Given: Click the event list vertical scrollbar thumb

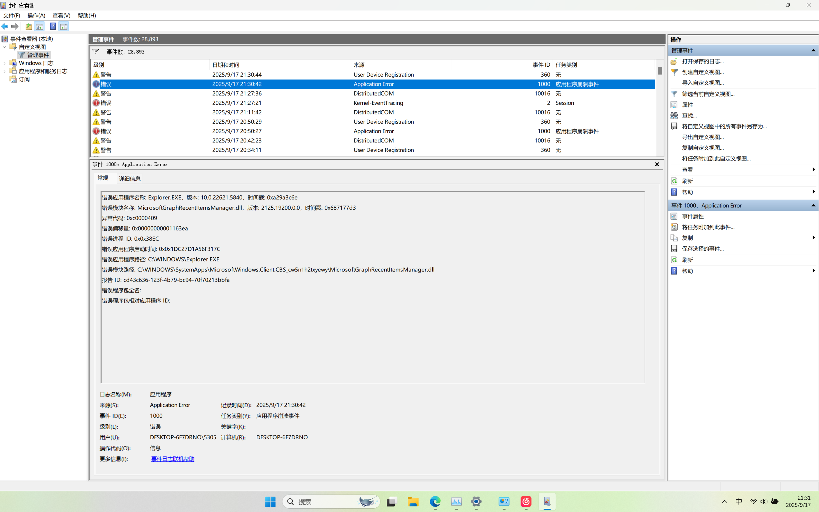Looking at the screenshot, I should [x=660, y=70].
